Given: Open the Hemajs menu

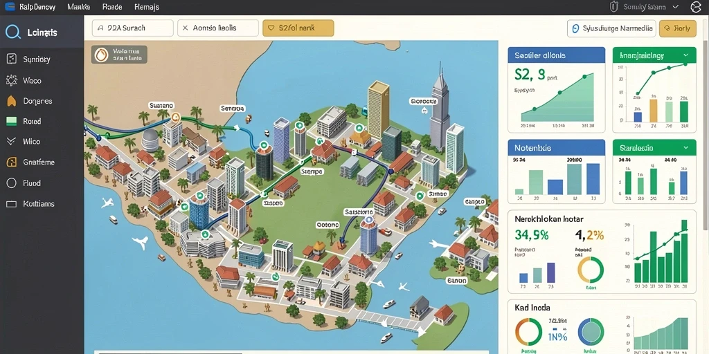Looking at the screenshot, I should (147, 7).
